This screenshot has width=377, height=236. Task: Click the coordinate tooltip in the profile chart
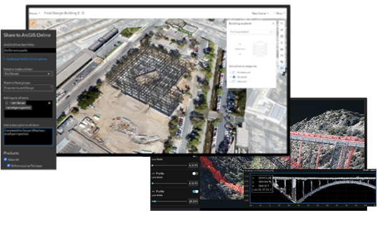pos(262,184)
